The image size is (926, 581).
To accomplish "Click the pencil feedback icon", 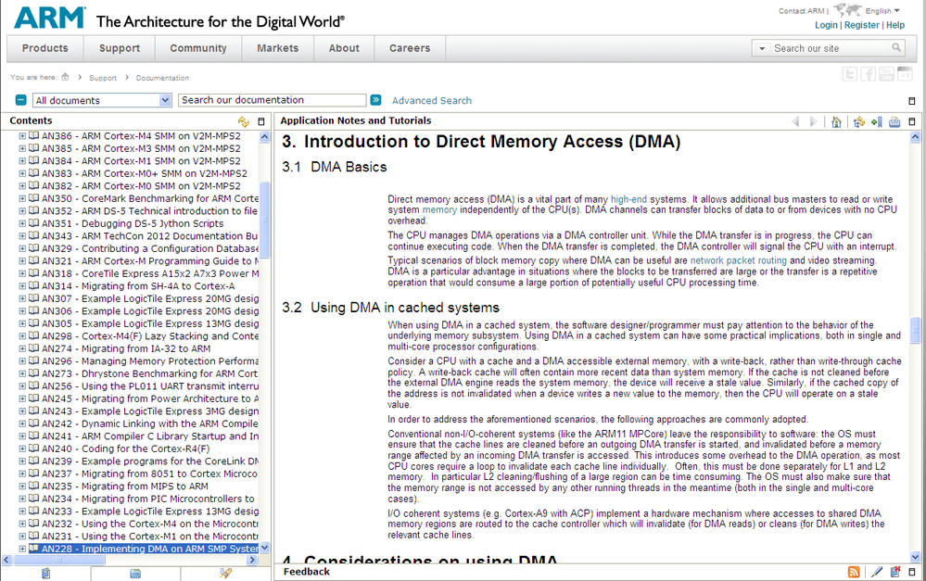I will click(877, 572).
